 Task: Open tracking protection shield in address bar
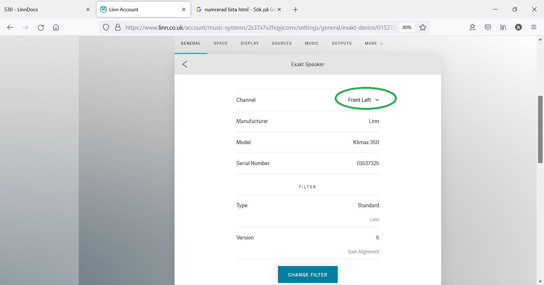point(106,27)
